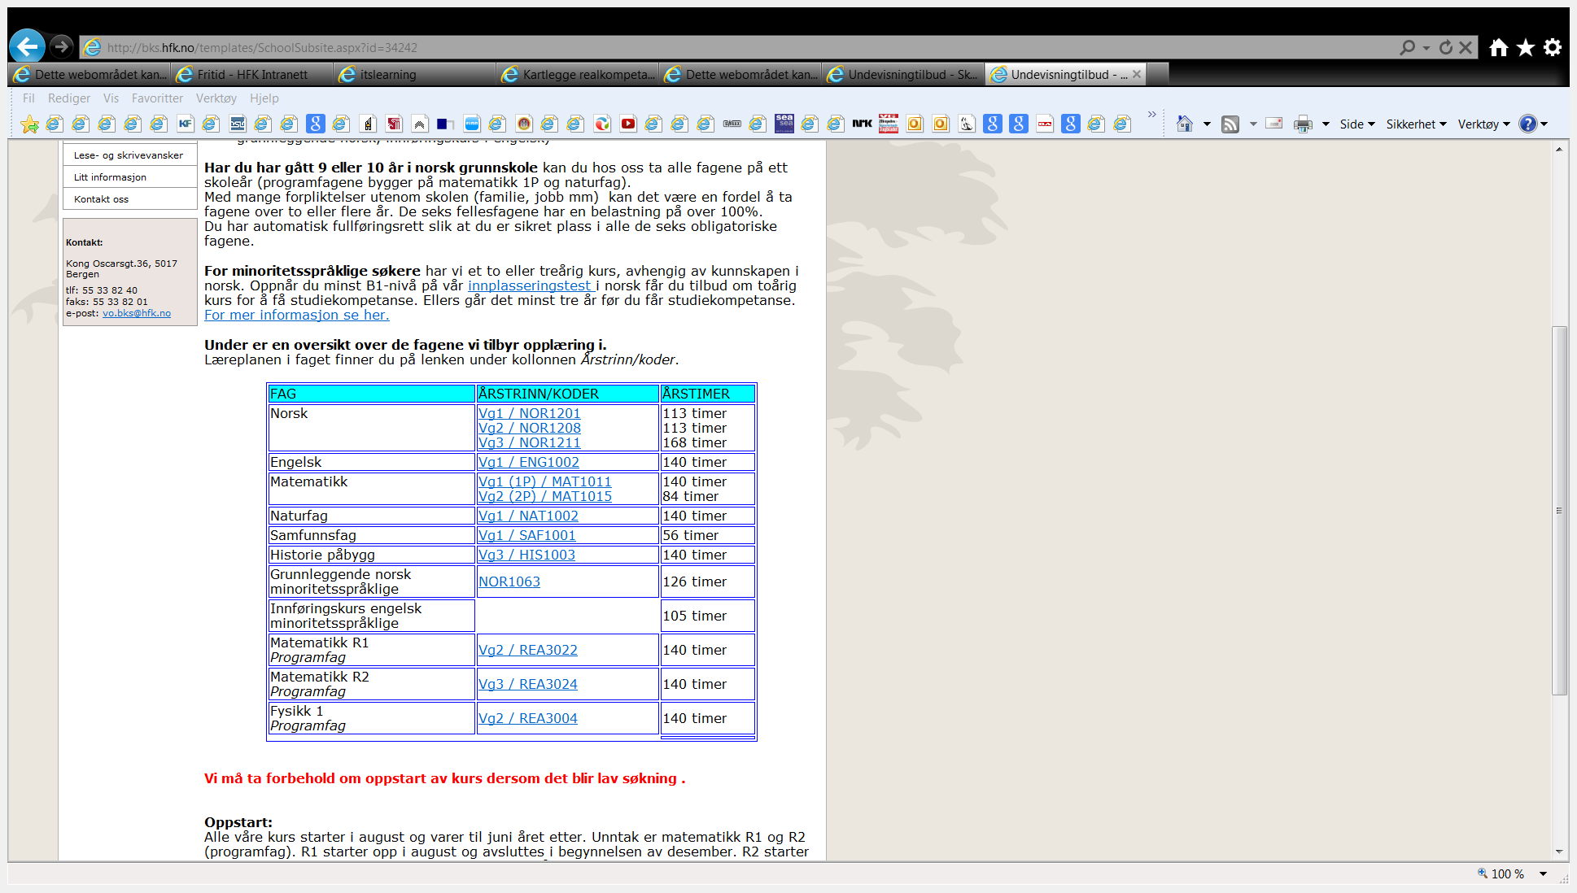
Task: Click 'For mer informasjon se her.' link
Action: point(296,315)
